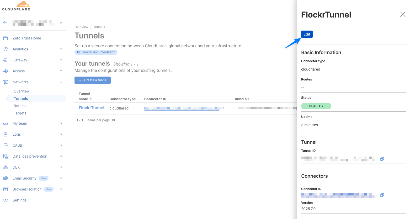The width and height of the screenshot is (410, 219).
Task: Close the FlockrTunnel side panel
Action: [x=403, y=14]
